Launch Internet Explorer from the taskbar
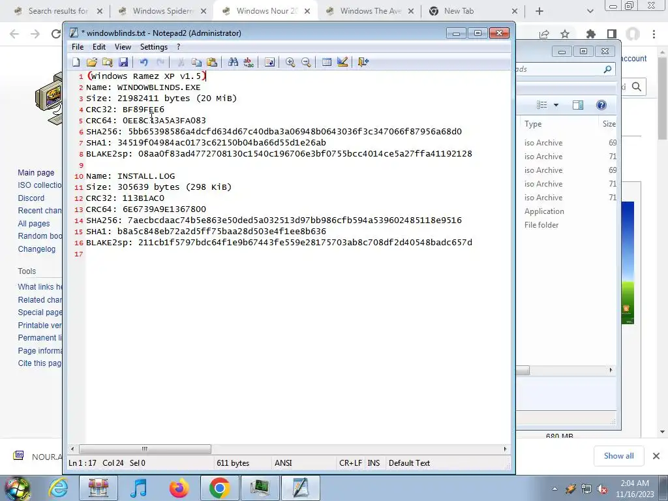The image size is (668, 501). point(58,488)
